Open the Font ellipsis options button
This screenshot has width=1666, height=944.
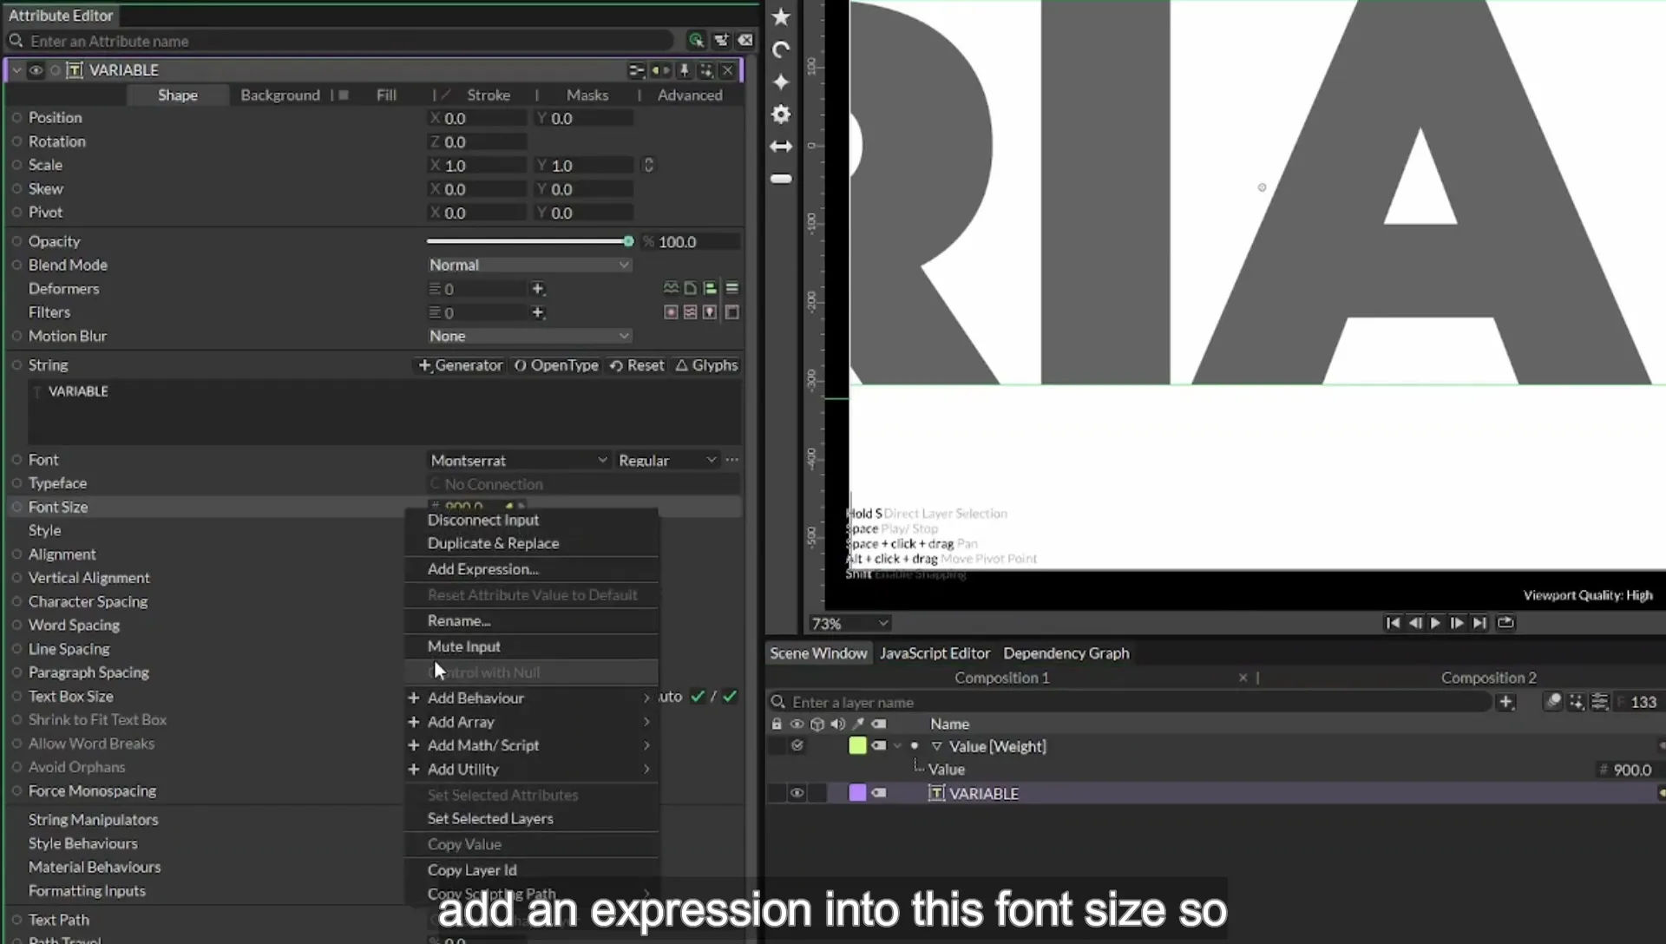tap(732, 460)
